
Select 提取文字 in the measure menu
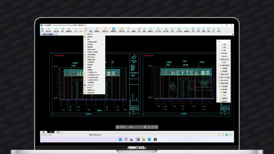(90, 34)
